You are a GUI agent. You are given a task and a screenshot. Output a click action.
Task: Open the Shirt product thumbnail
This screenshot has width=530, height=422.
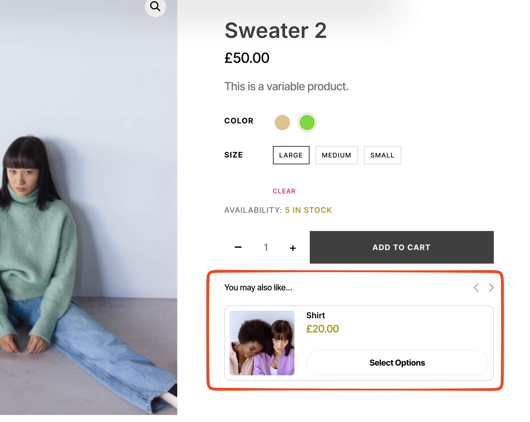tap(262, 343)
